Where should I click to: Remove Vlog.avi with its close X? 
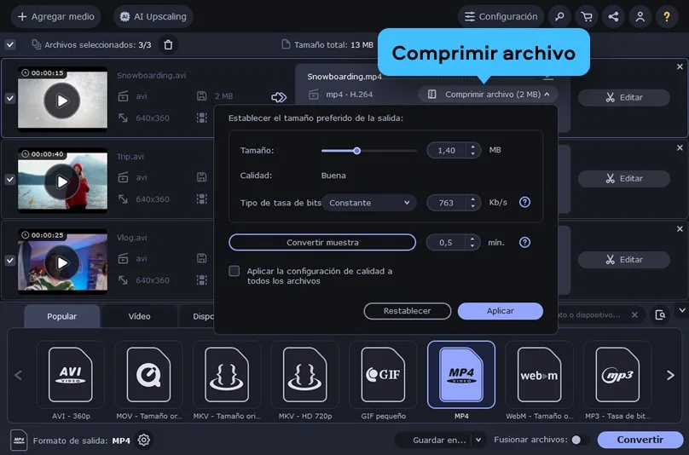pyautogui.click(x=680, y=229)
